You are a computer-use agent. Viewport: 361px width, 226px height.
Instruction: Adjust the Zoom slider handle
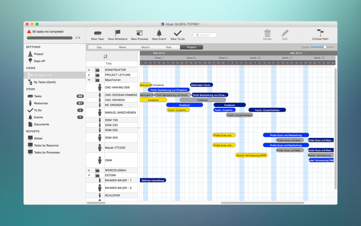tap(325, 47)
